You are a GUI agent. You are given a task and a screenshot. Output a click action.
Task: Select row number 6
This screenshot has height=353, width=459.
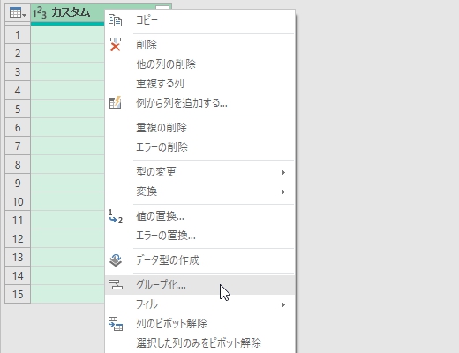click(x=18, y=128)
